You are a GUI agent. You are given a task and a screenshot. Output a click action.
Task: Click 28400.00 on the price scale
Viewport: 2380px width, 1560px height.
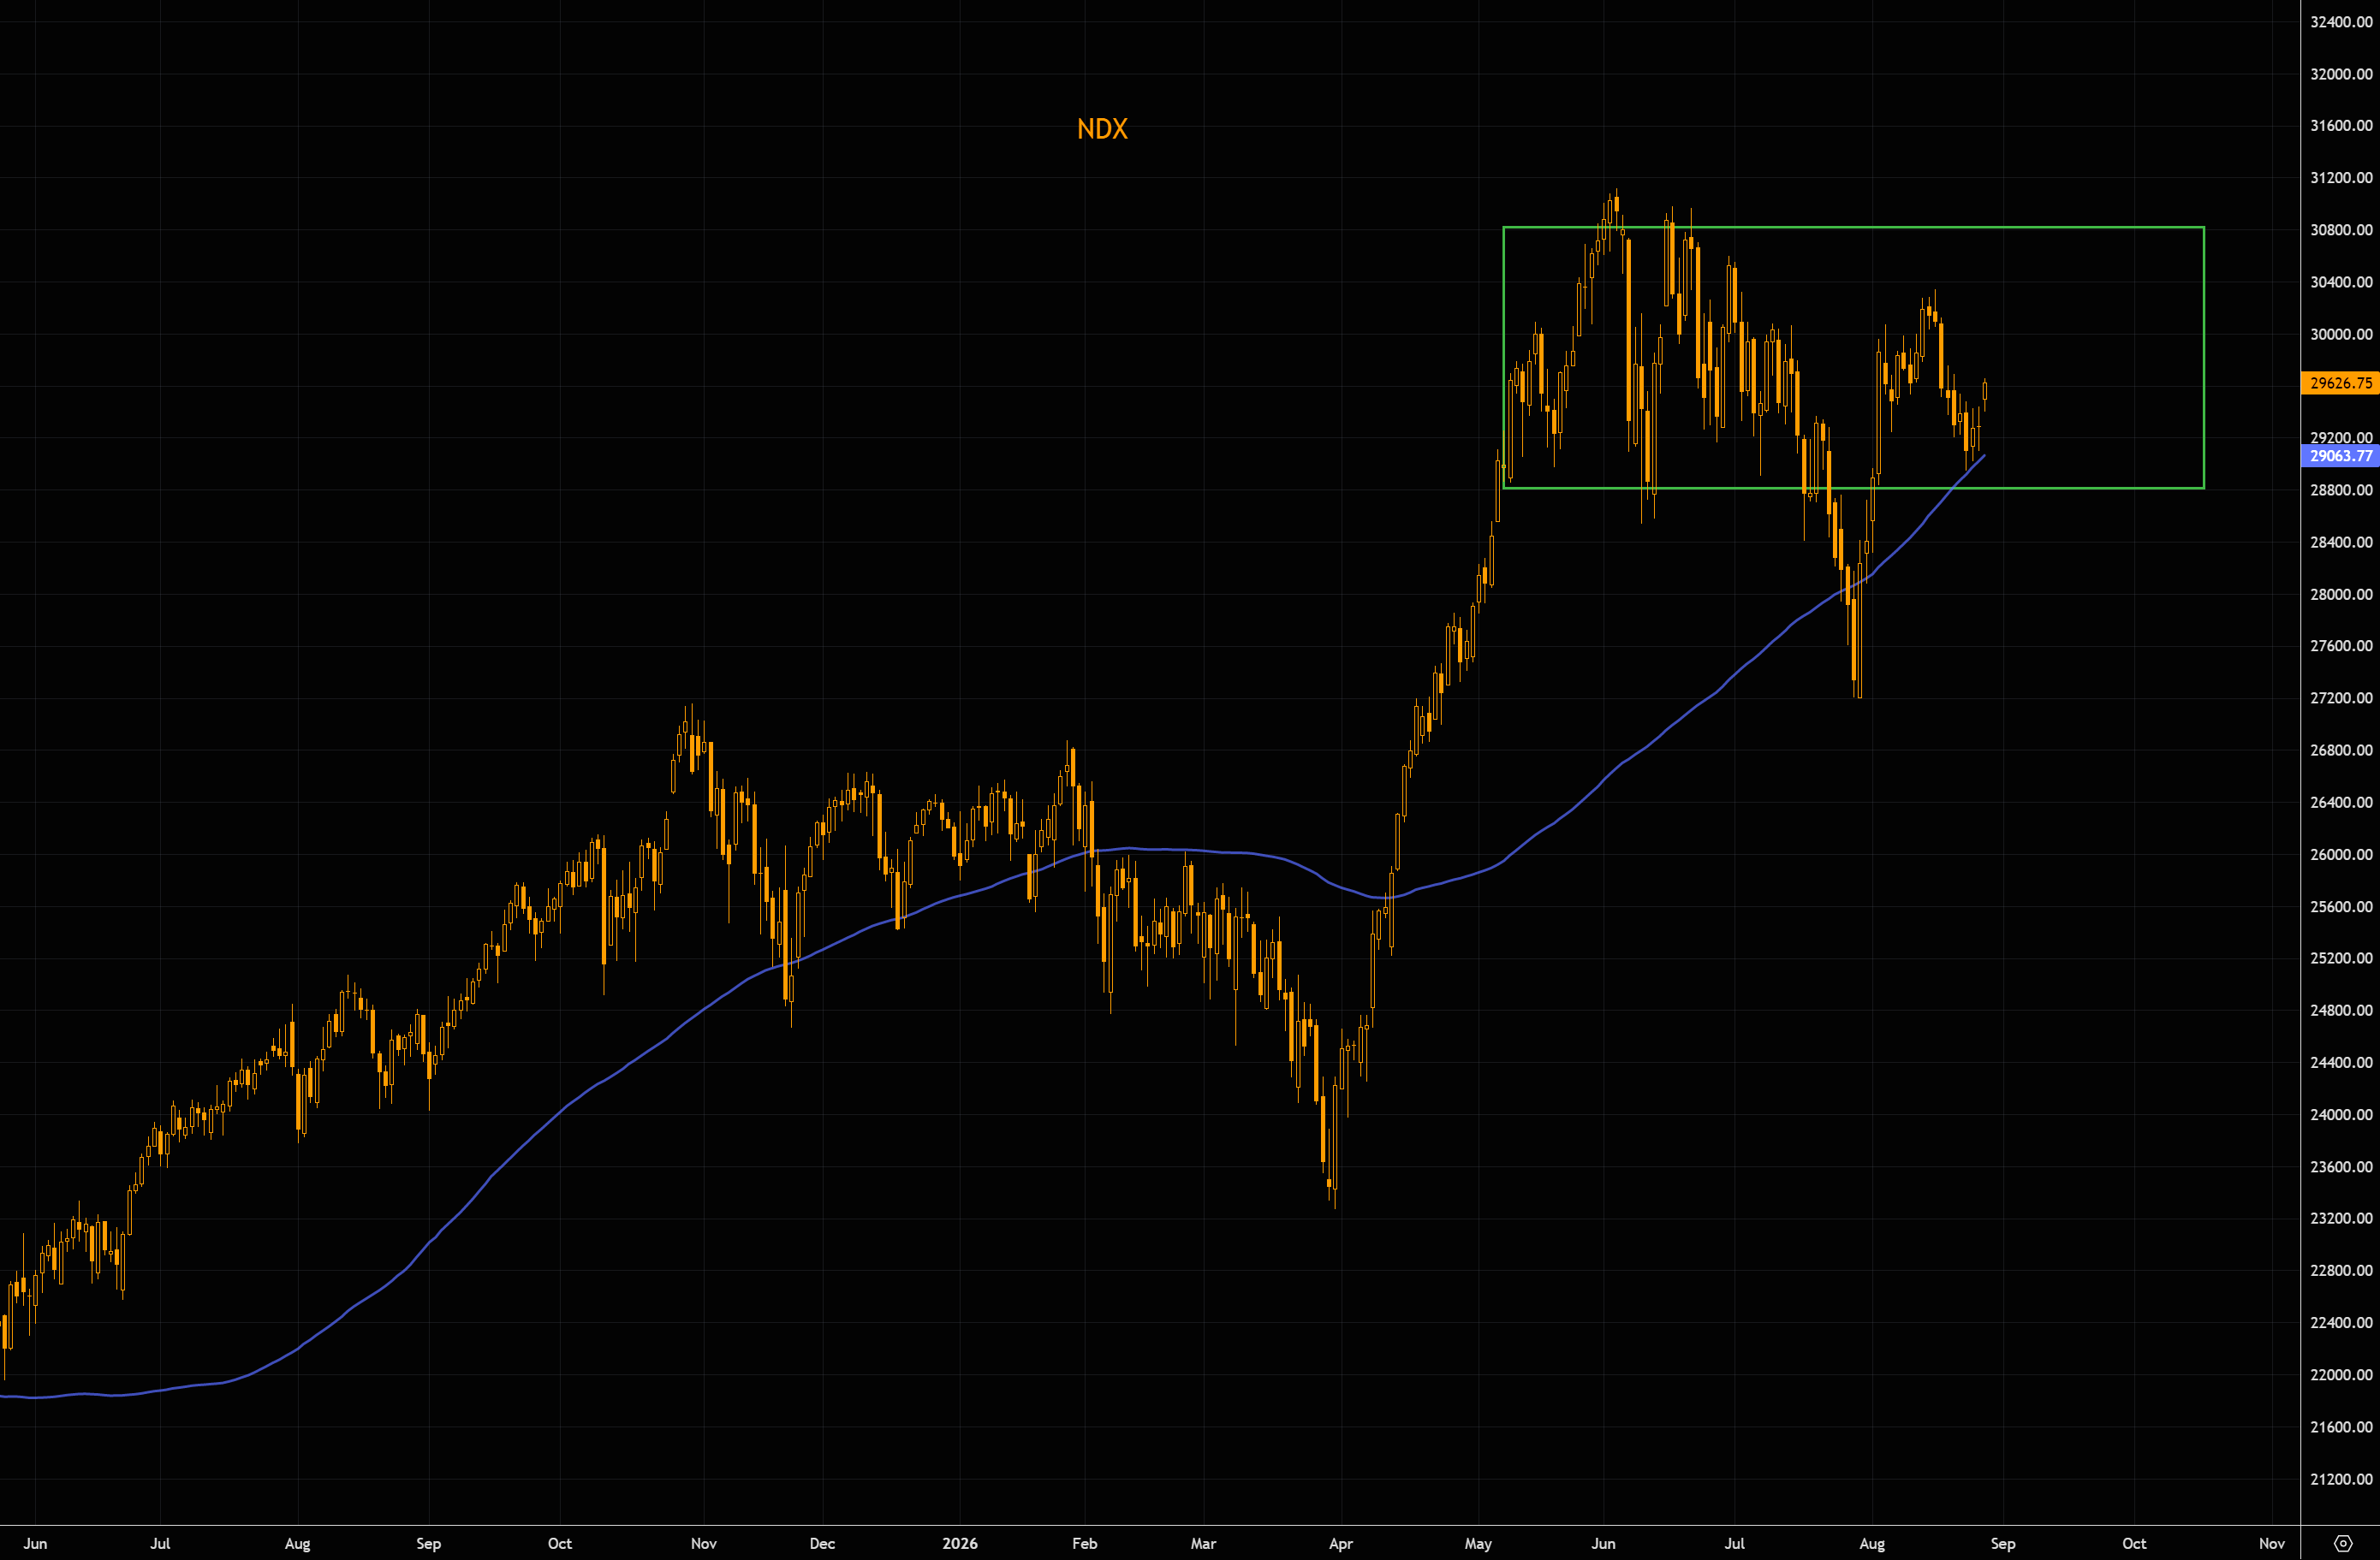coord(2341,542)
